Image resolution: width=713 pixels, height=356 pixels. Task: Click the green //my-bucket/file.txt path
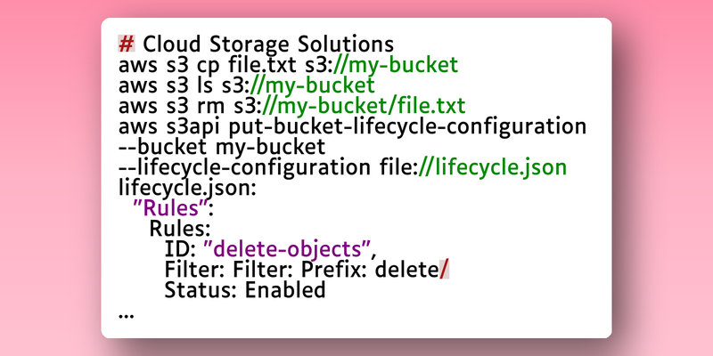click(365, 106)
